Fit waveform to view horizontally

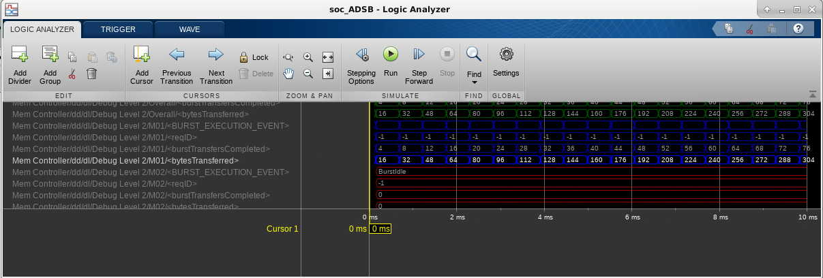coord(328,58)
